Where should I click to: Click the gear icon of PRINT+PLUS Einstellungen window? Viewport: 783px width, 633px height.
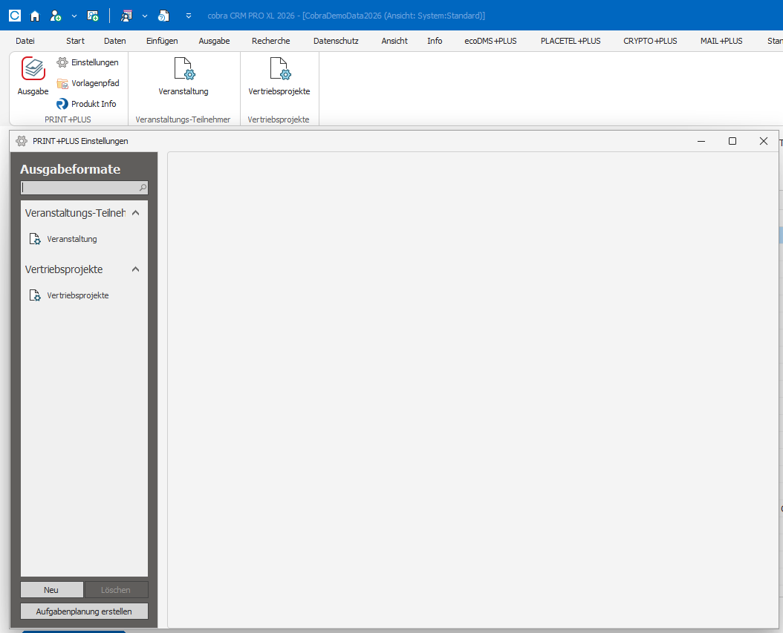click(22, 141)
